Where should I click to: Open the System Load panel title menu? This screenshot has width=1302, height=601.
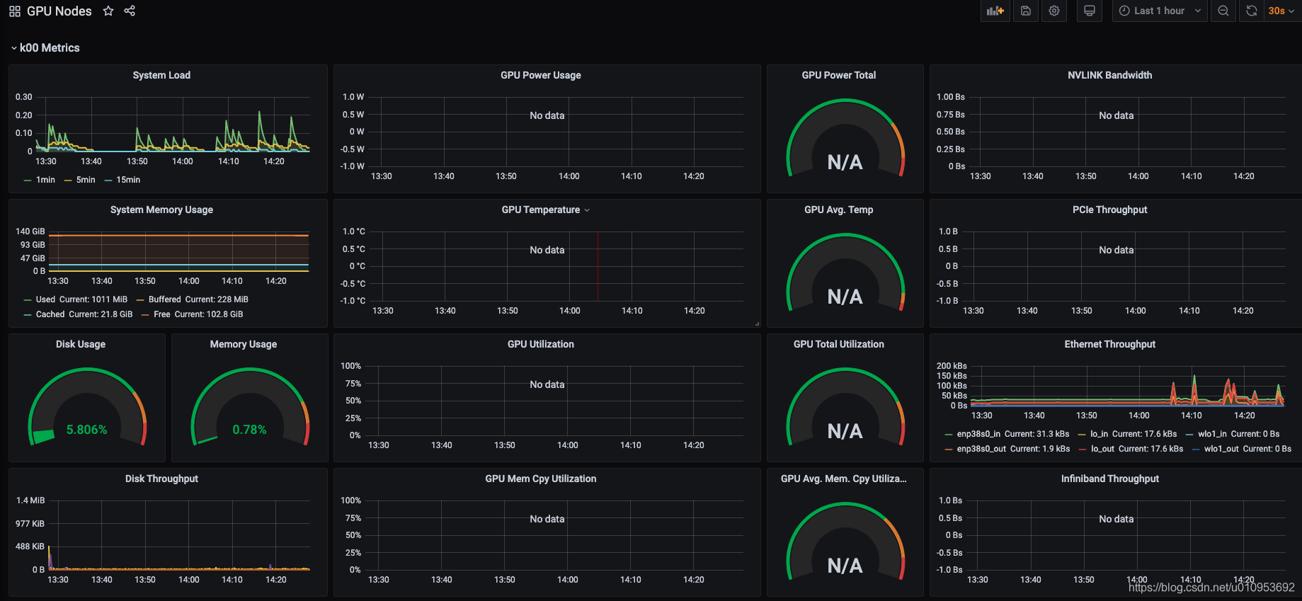pyautogui.click(x=161, y=75)
